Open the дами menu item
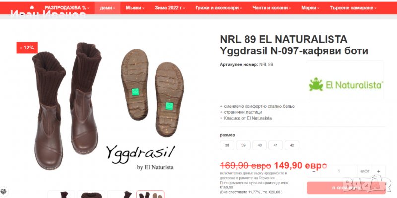 pos(107,8)
